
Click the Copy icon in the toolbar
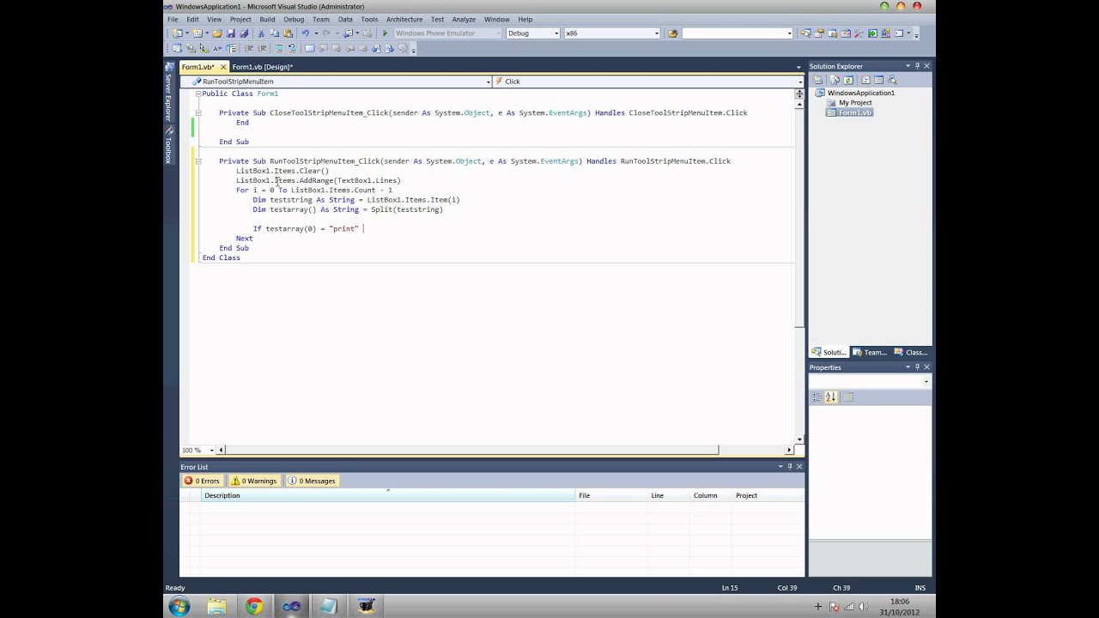(274, 33)
